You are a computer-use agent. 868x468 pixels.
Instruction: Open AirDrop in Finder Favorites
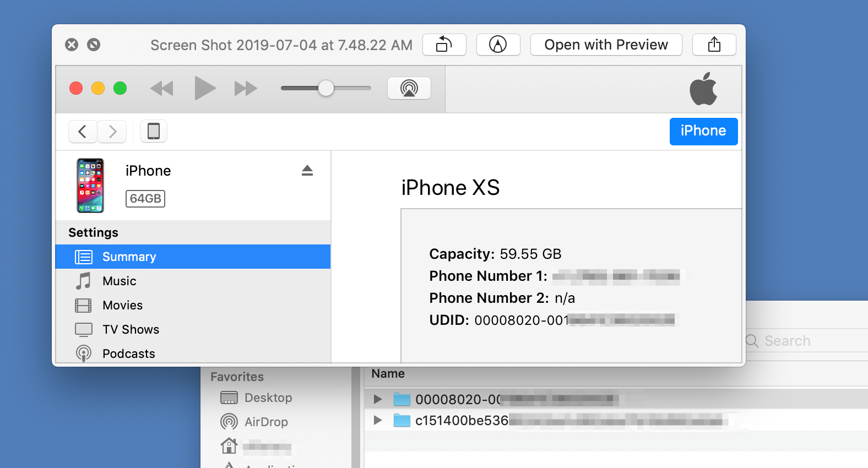[266, 422]
